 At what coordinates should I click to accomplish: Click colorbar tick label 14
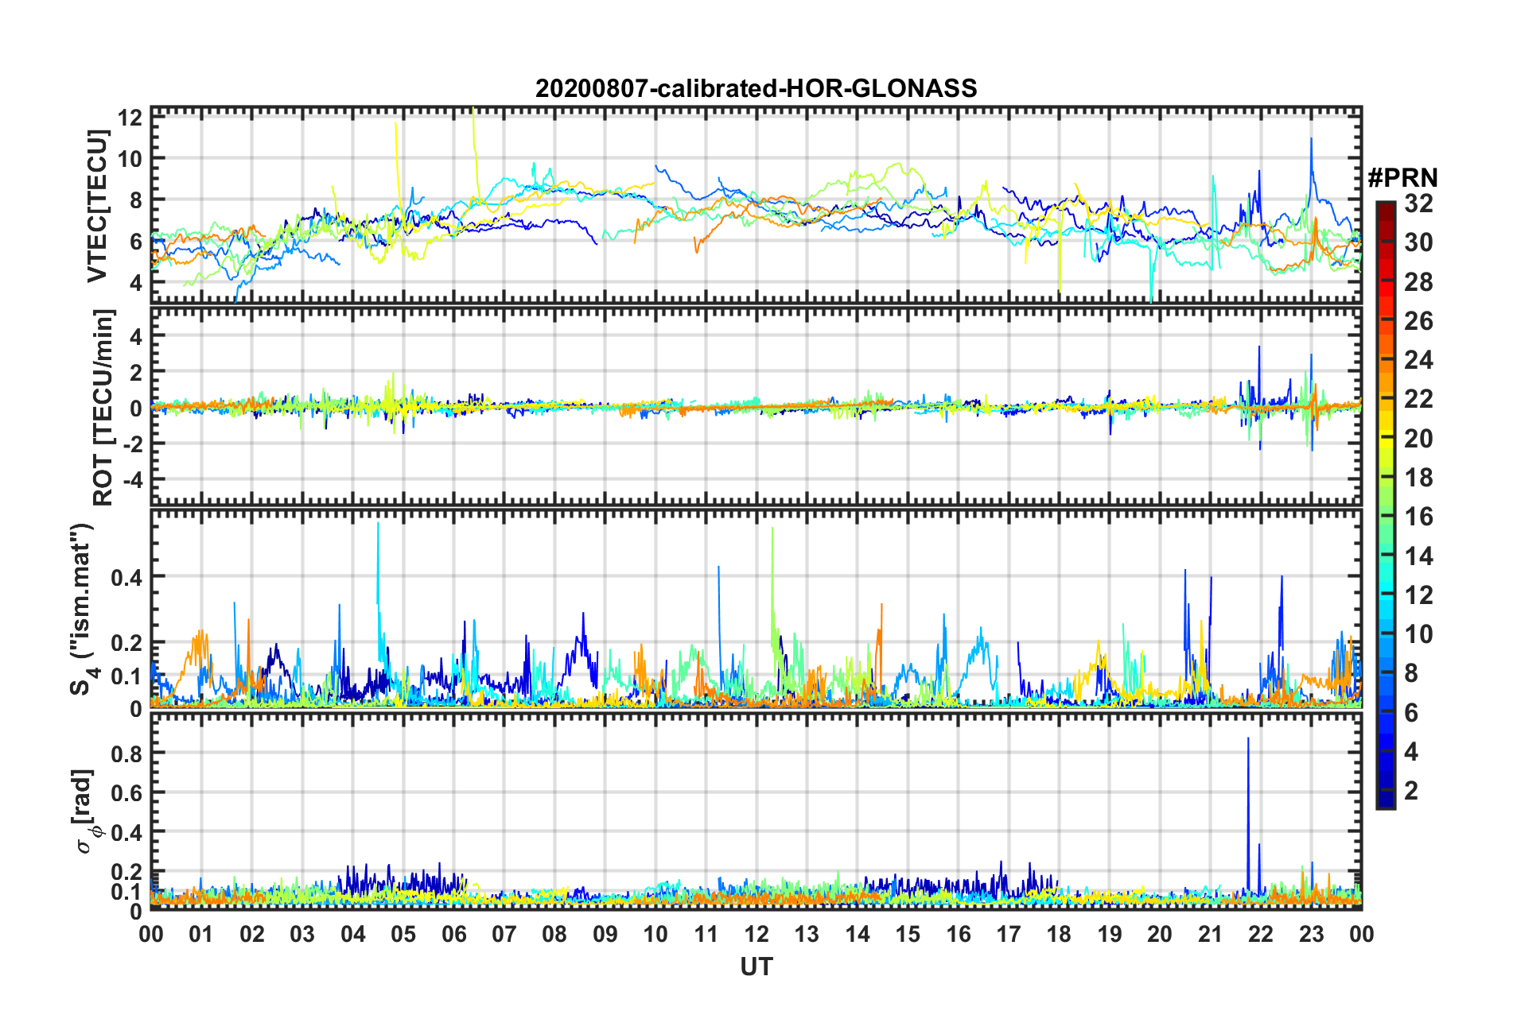(1418, 556)
